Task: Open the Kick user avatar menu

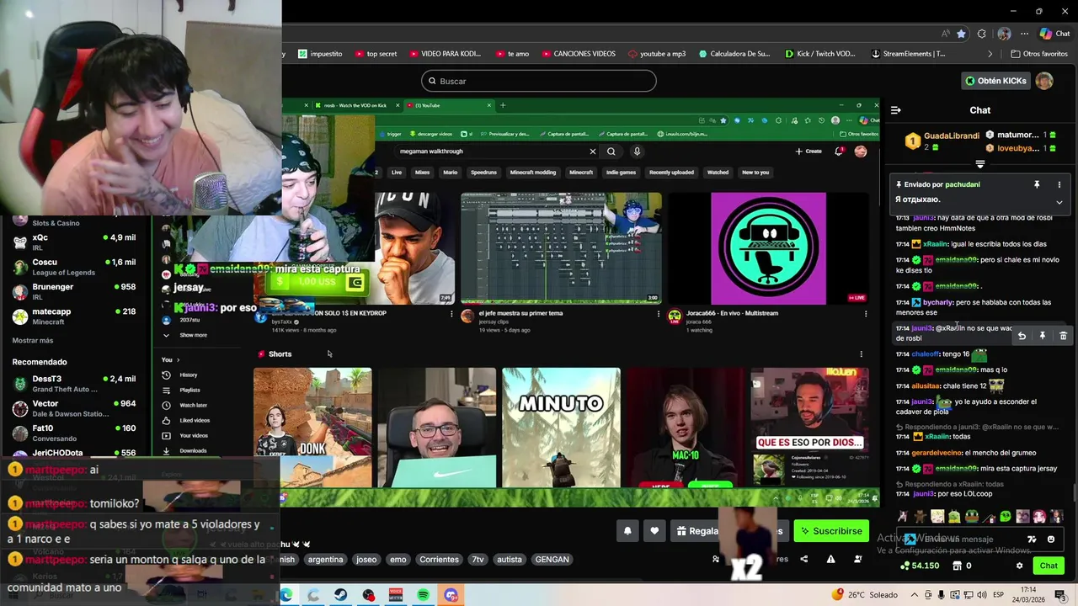Action: [1044, 81]
